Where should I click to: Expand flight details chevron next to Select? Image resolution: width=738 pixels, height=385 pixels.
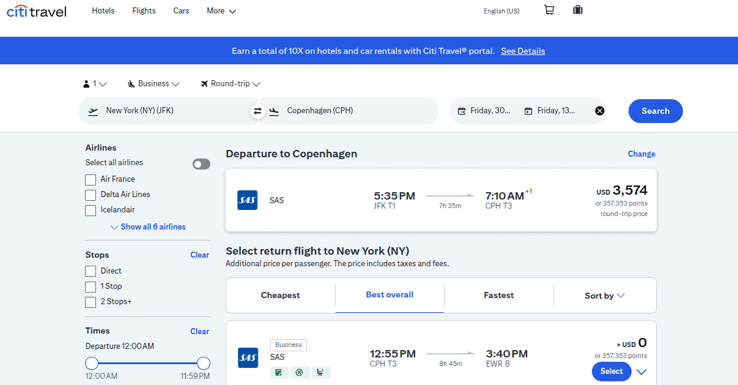click(x=640, y=372)
